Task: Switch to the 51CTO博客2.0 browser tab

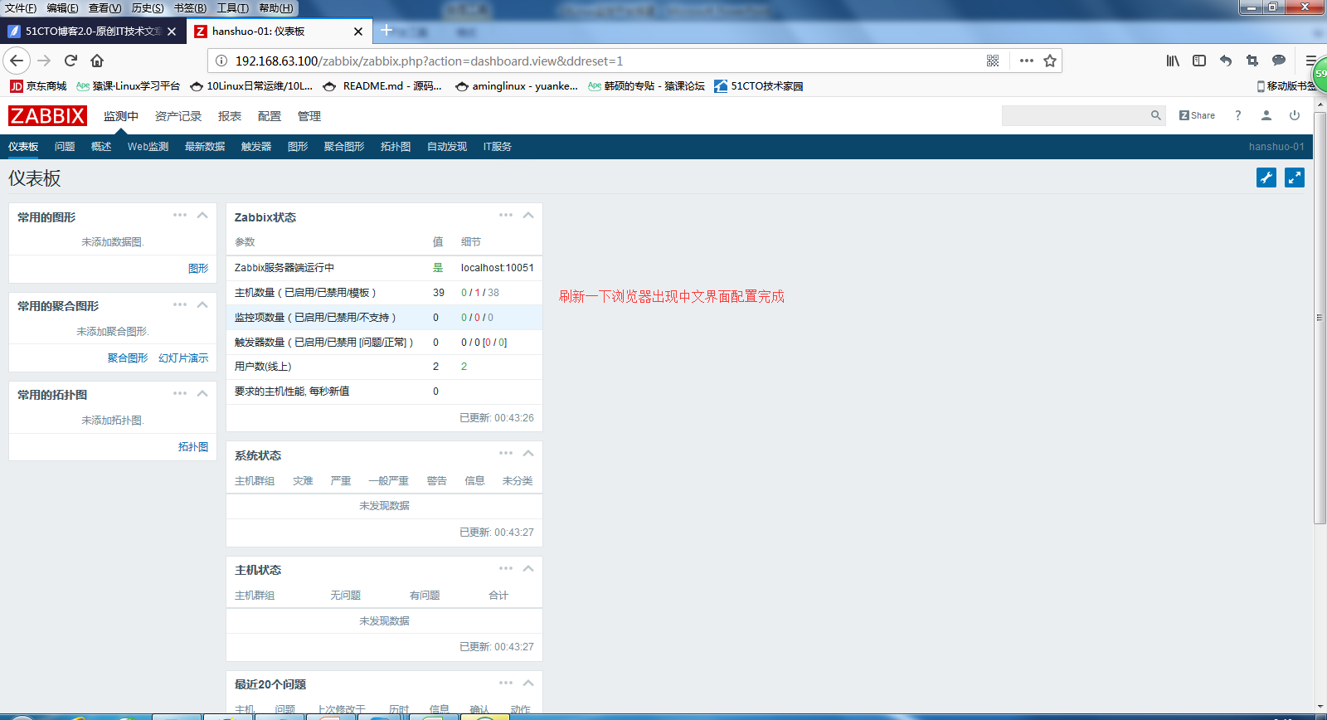Action: tap(93, 32)
